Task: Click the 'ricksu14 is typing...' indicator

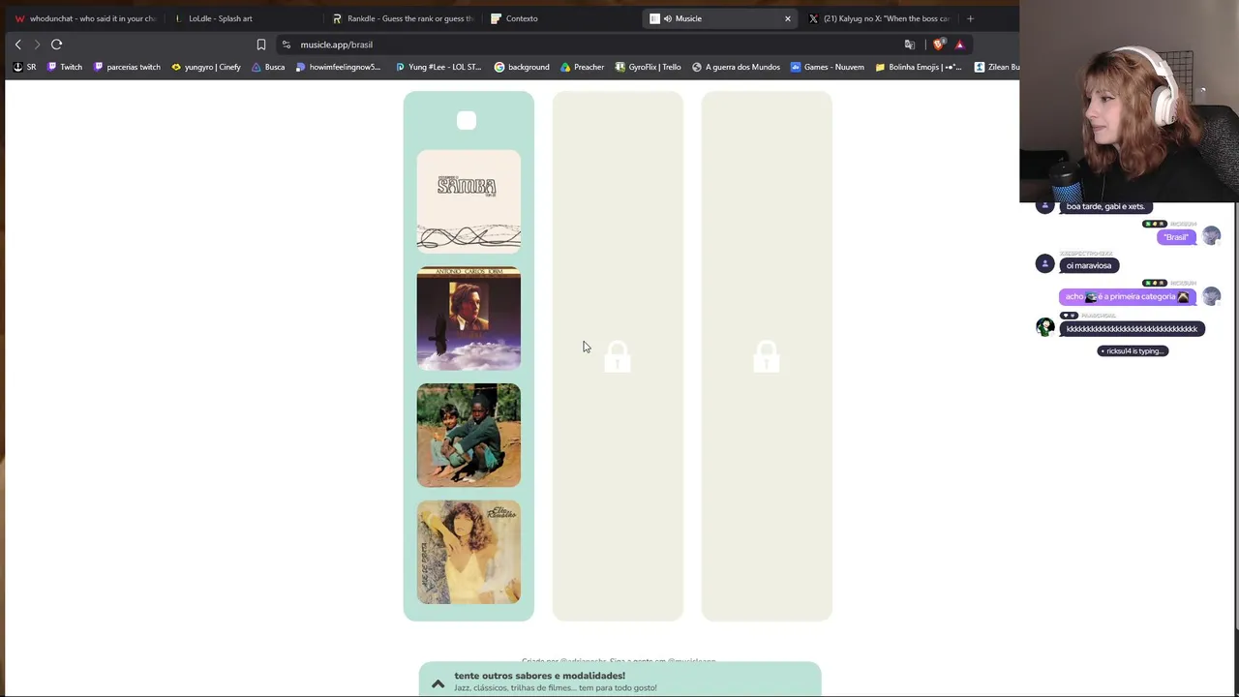Action: tap(1133, 351)
